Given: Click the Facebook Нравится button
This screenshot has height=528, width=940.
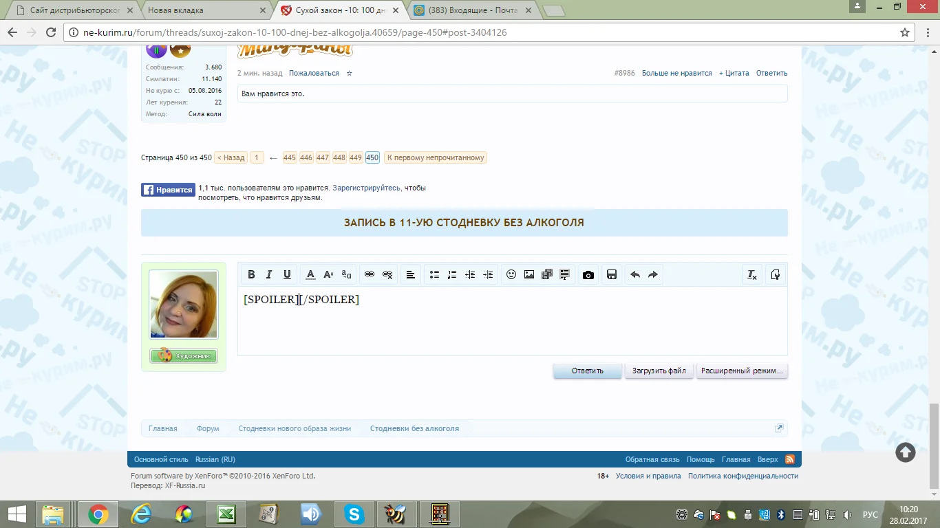Looking at the screenshot, I should pyautogui.click(x=168, y=190).
